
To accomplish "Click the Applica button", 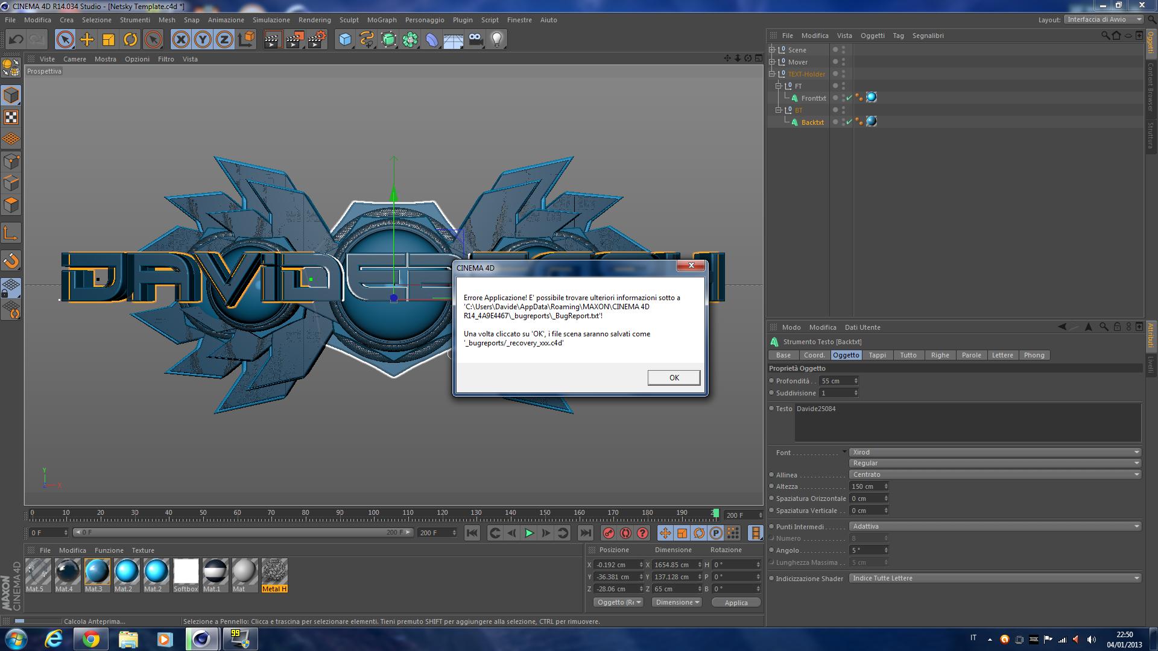I will 736,602.
